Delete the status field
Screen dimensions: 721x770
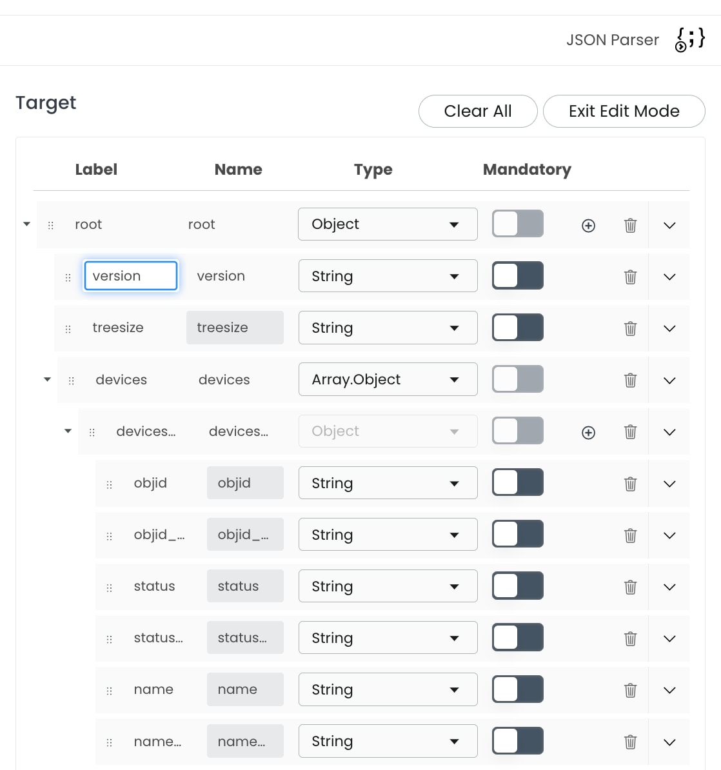(x=630, y=586)
